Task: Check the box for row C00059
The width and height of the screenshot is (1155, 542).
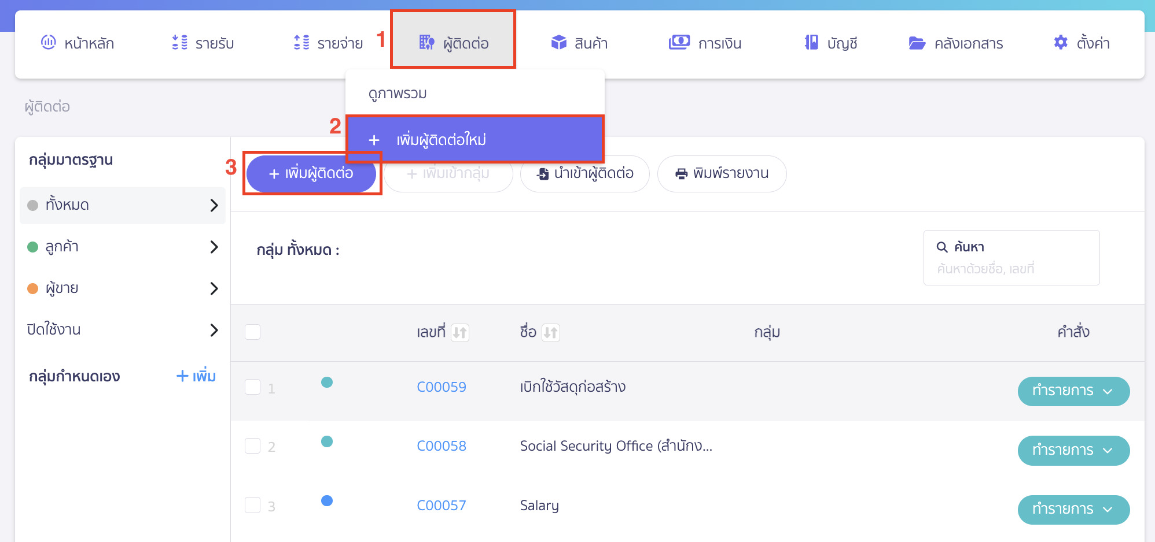Action: click(x=252, y=387)
